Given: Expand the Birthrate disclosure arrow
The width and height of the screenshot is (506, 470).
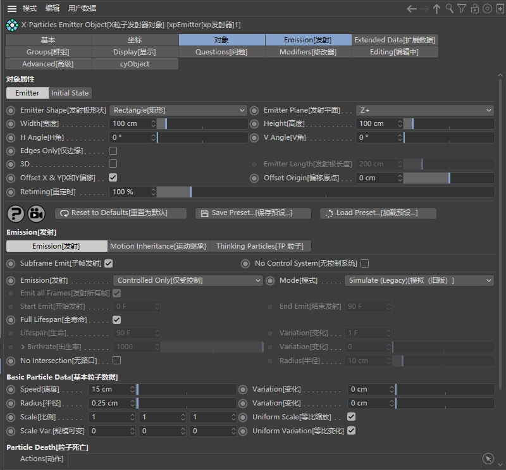Looking at the screenshot, I should coord(23,347).
